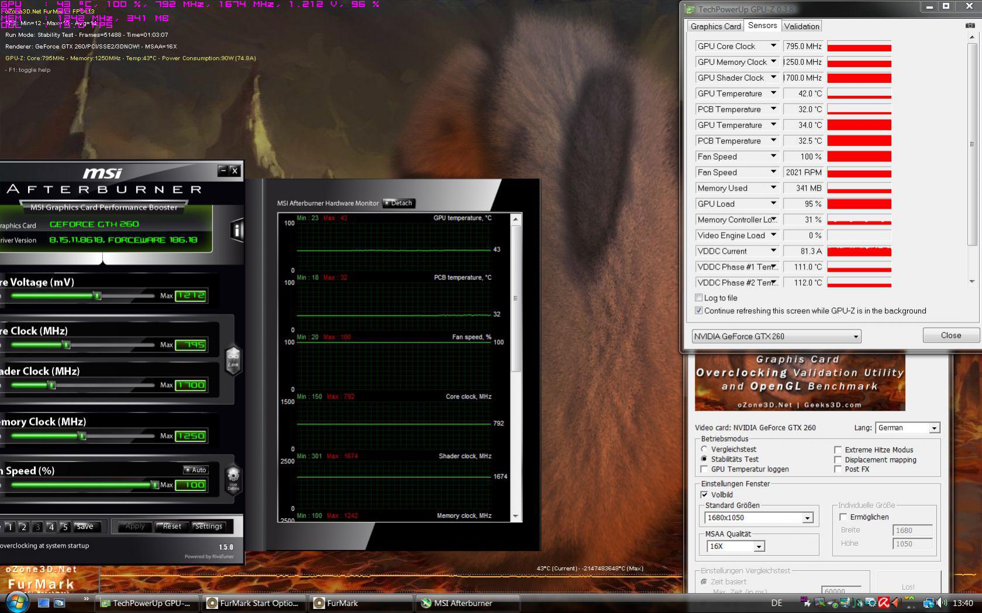Click the Hardware Monitor scroll-down arrow
This screenshot has height=613, width=982.
(515, 517)
